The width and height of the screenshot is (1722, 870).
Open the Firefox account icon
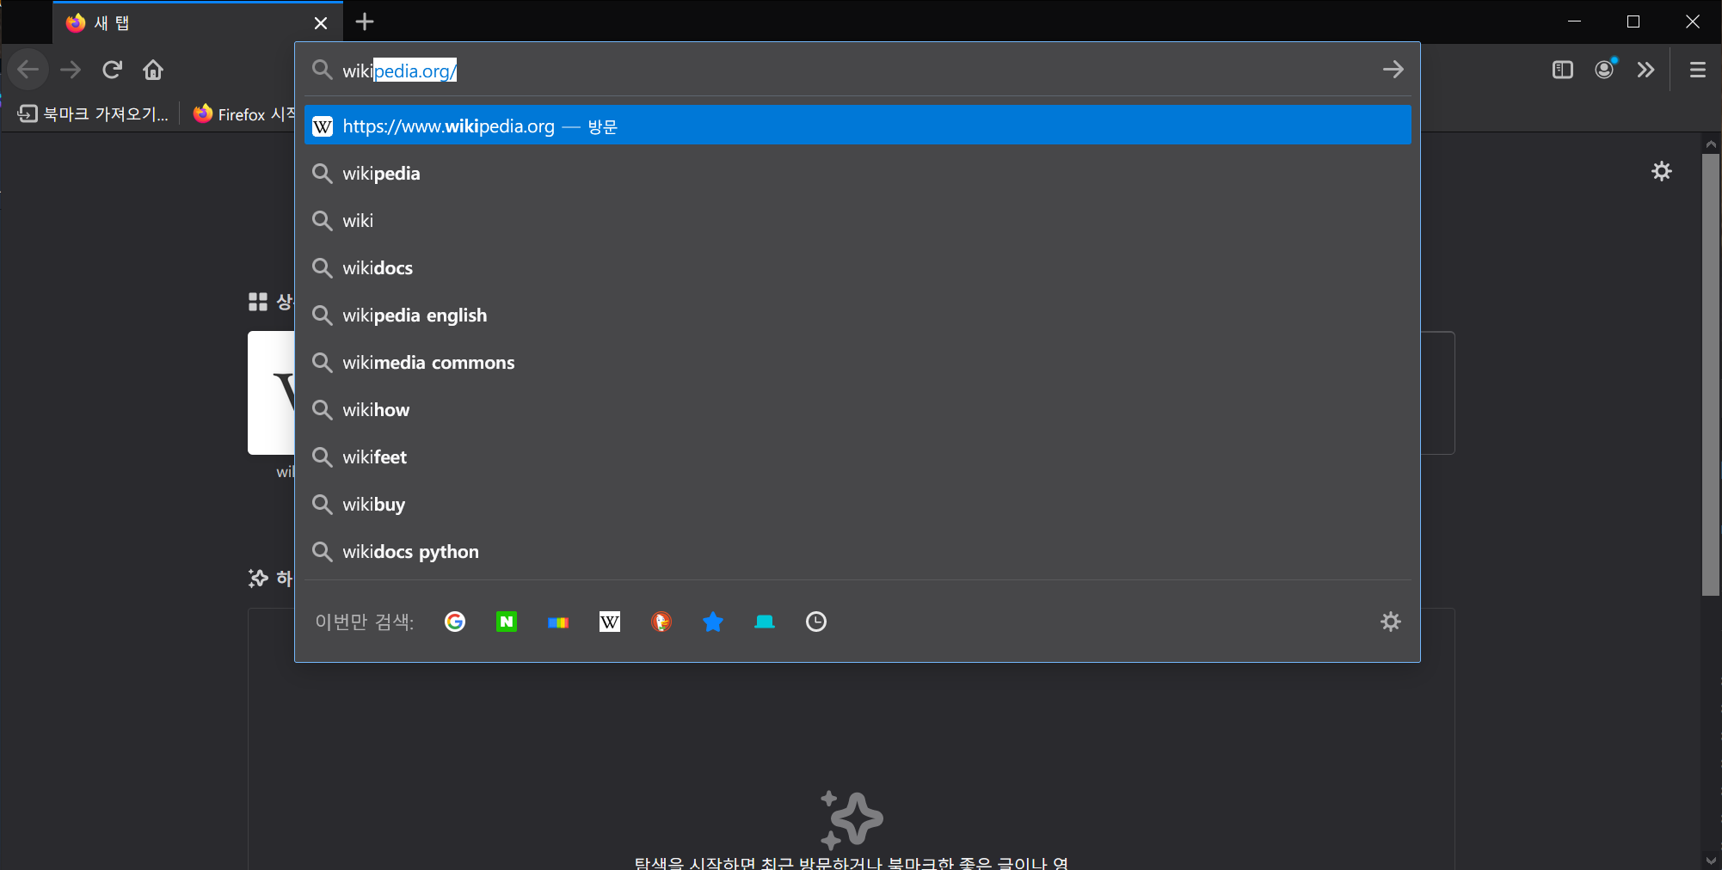tap(1605, 70)
